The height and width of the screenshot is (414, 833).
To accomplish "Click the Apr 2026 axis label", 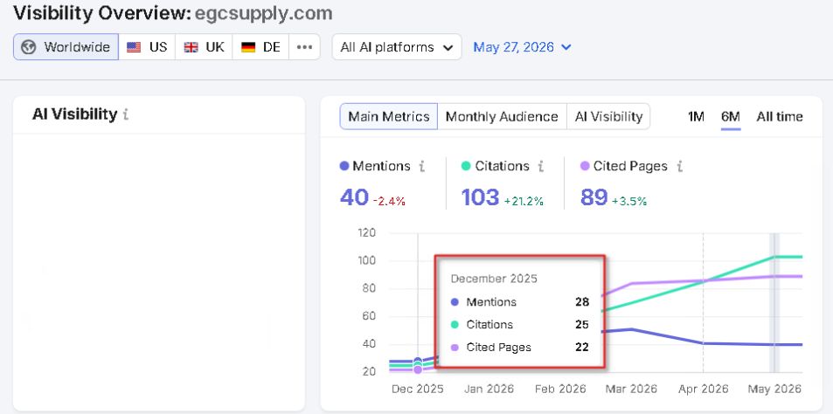I will point(704,389).
